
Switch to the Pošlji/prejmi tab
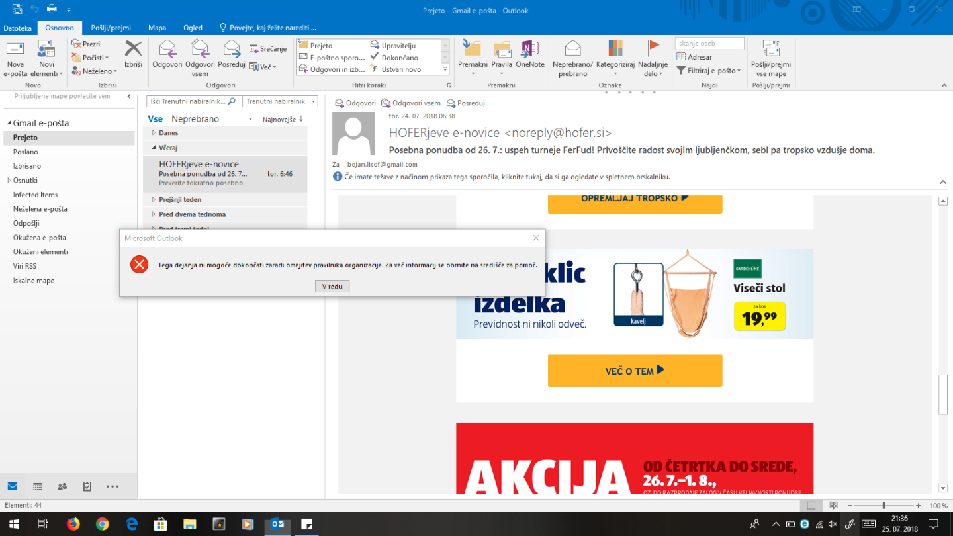(111, 28)
